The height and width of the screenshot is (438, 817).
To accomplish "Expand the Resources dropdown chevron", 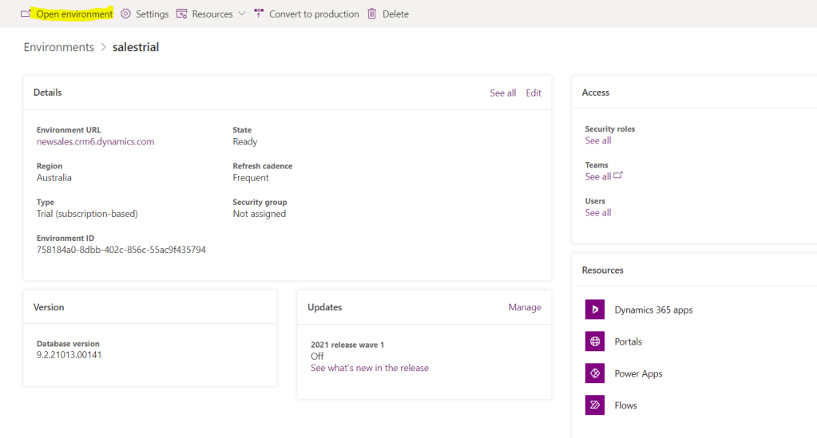I will [242, 14].
